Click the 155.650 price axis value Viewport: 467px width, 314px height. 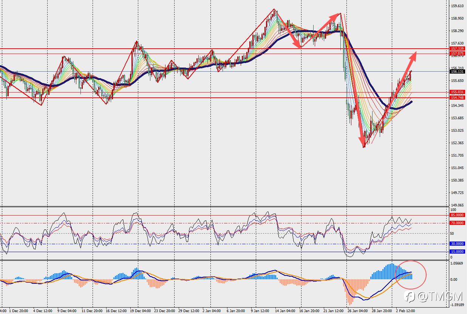[x=458, y=81]
